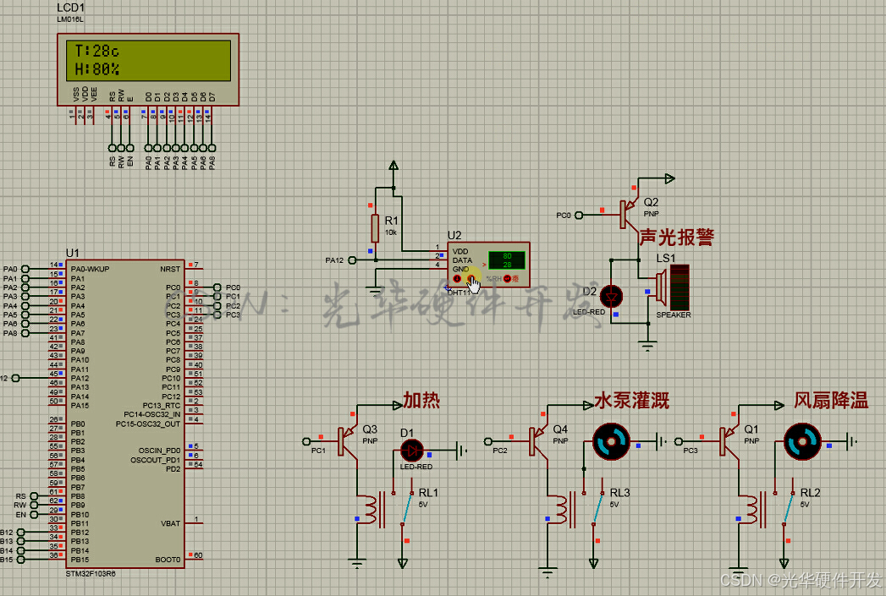
Task: Select relay RL3 coil
Action: (561, 510)
